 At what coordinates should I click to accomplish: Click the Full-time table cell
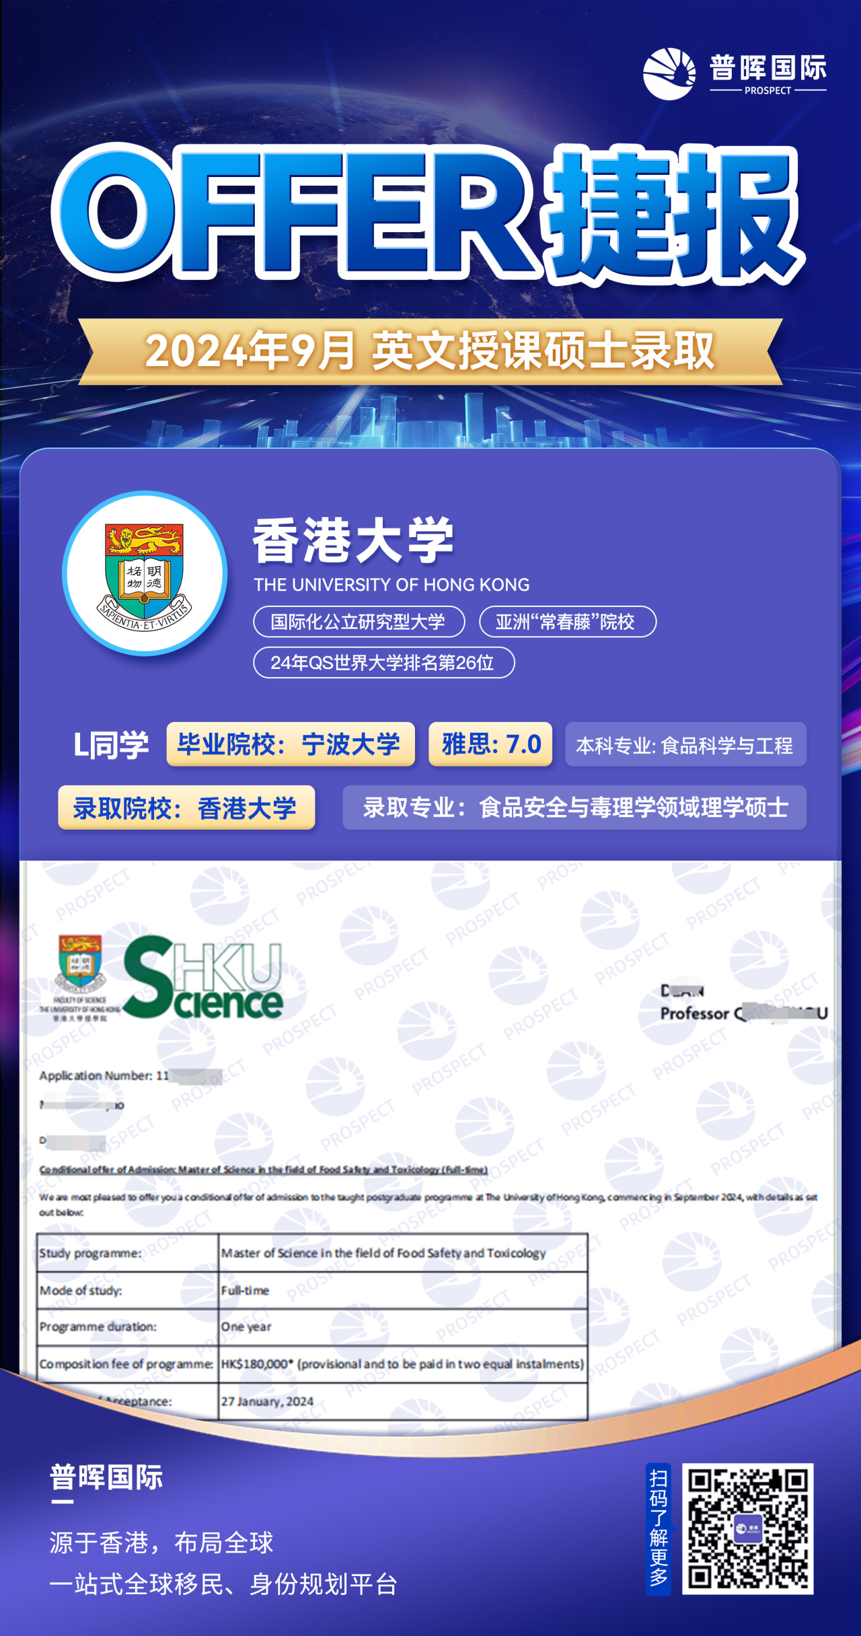click(x=403, y=1290)
